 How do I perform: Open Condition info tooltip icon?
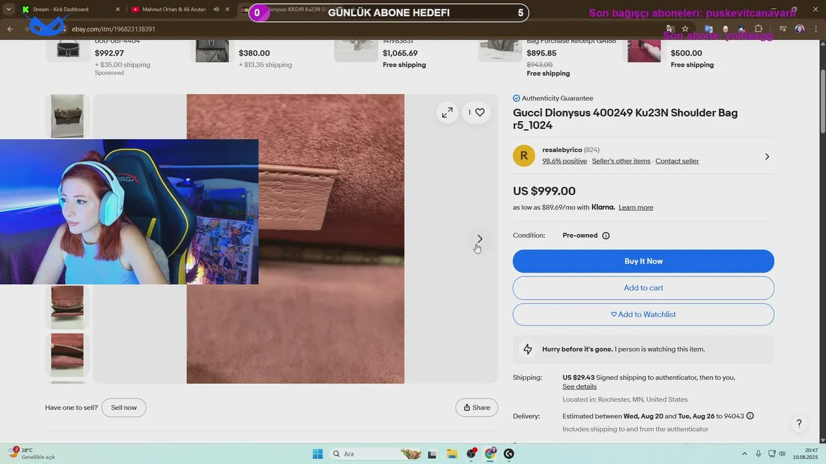tap(606, 236)
